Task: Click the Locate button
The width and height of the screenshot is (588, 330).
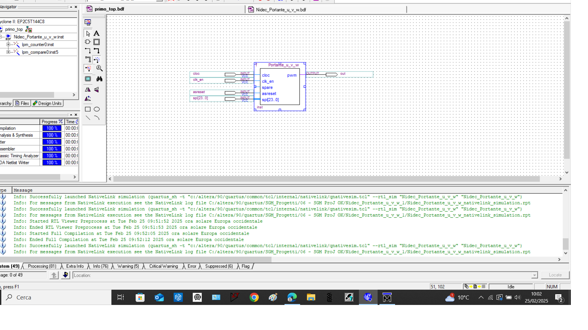Action: click(x=555, y=275)
